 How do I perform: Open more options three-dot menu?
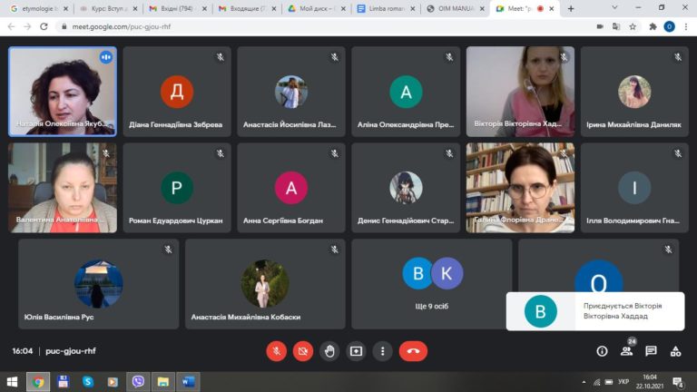coord(382,351)
